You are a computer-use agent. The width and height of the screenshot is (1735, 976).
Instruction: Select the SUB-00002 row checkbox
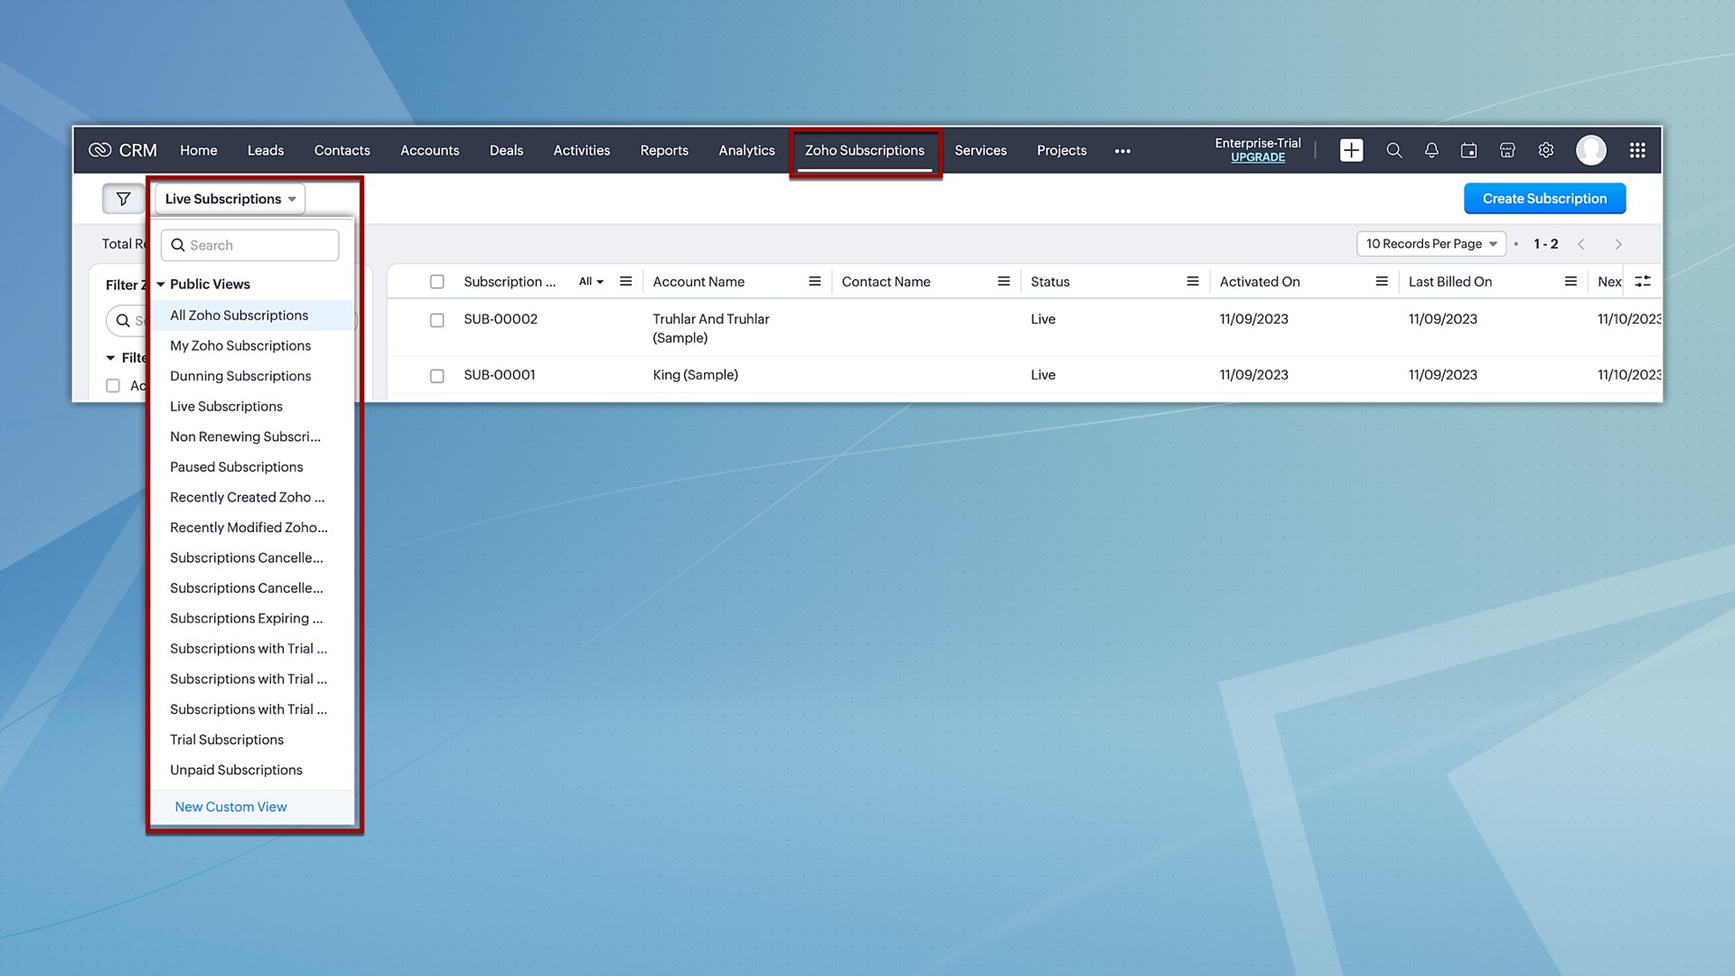(x=436, y=320)
